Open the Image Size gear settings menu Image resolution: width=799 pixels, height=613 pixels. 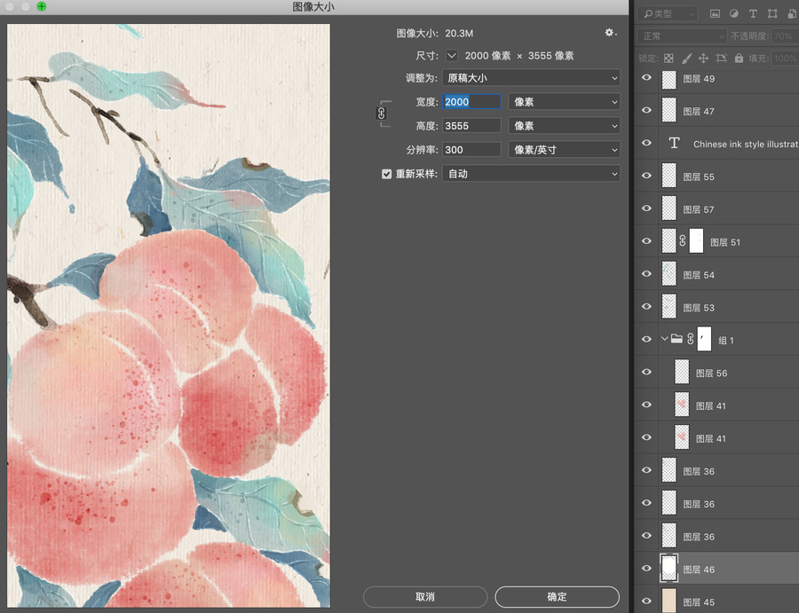tap(610, 33)
